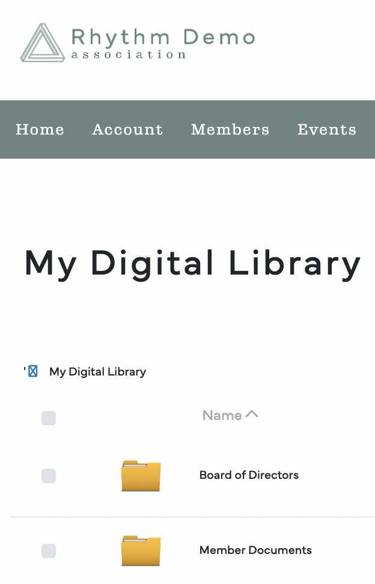This screenshot has width=375, height=584.
Task: Open the Board of Directors folder name
Action: click(x=249, y=475)
